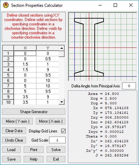The width and height of the screenshot is (139, 165).
Task: Click the Section Properties Calculator app icon
Action: click(x=6, y=5)
